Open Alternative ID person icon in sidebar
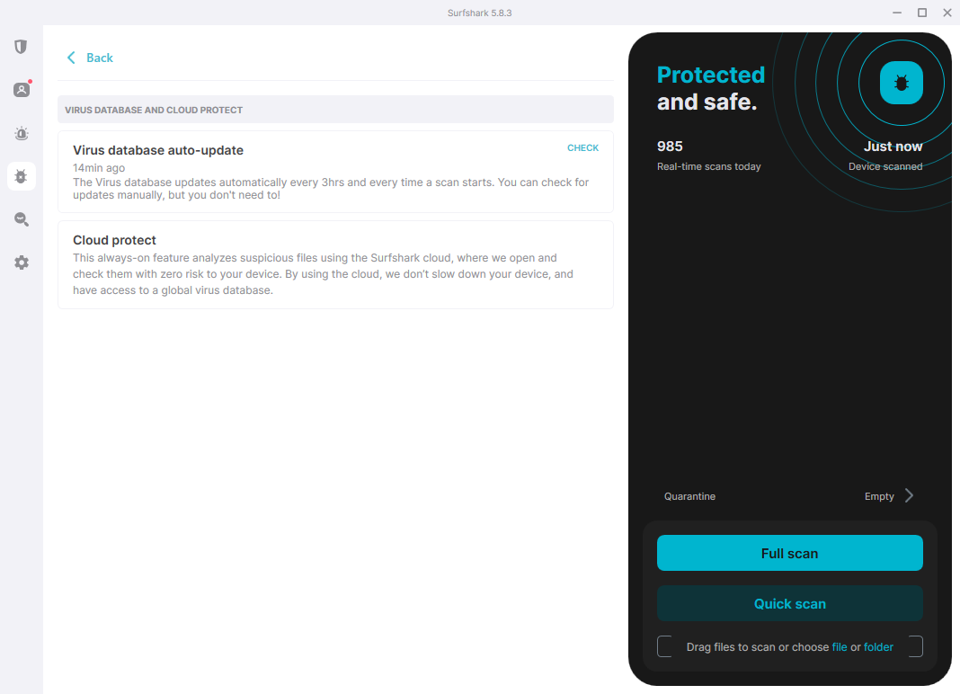Image resolution: width=960 pixels, height=694 pixels. pos(22,90)
